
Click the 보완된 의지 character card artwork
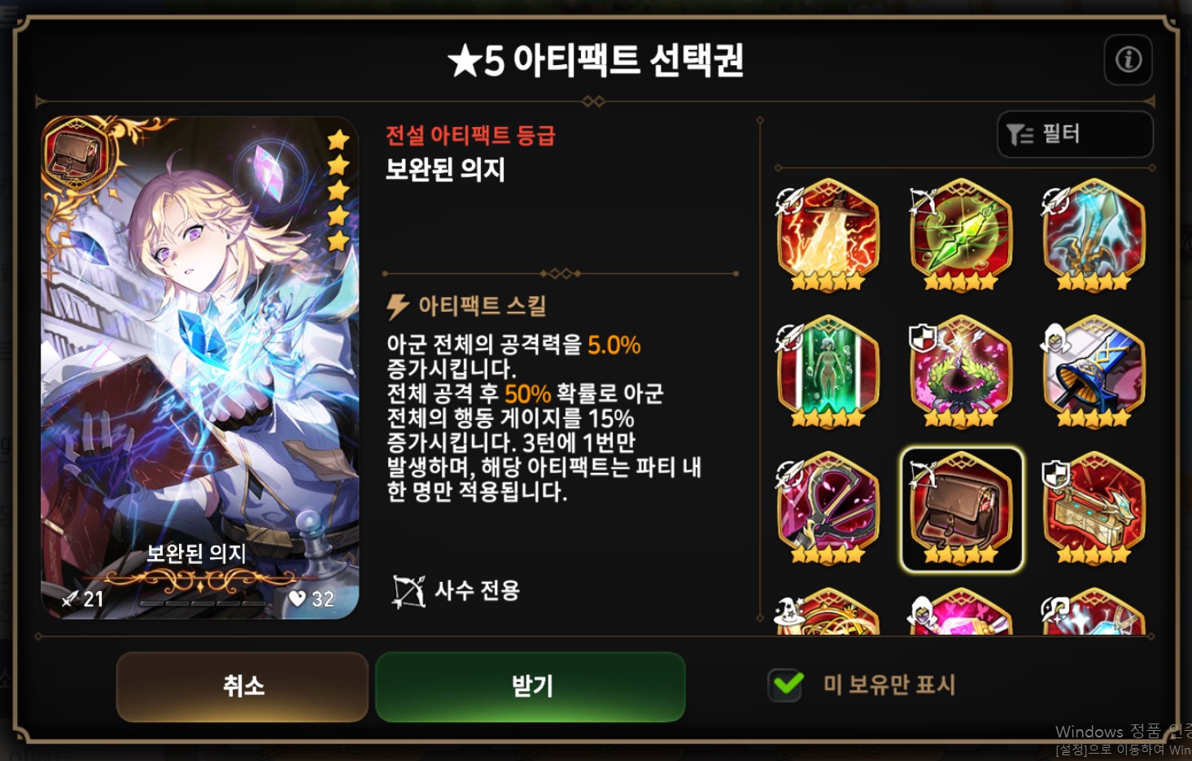pos(200,368)
